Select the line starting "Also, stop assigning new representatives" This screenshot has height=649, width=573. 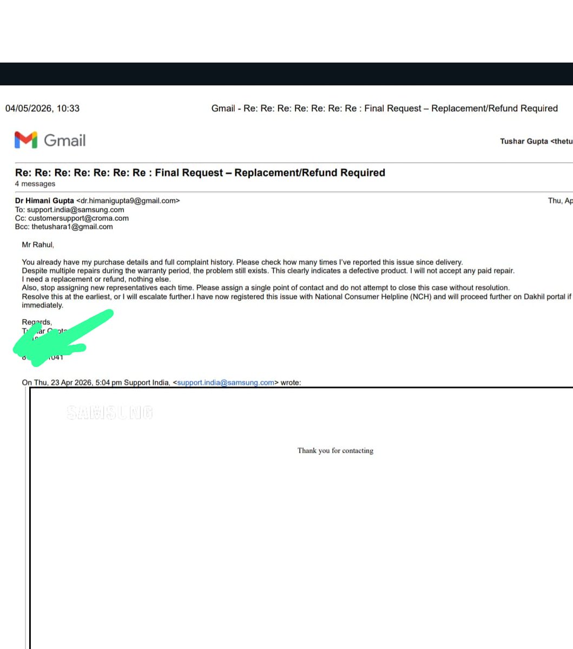266,288
